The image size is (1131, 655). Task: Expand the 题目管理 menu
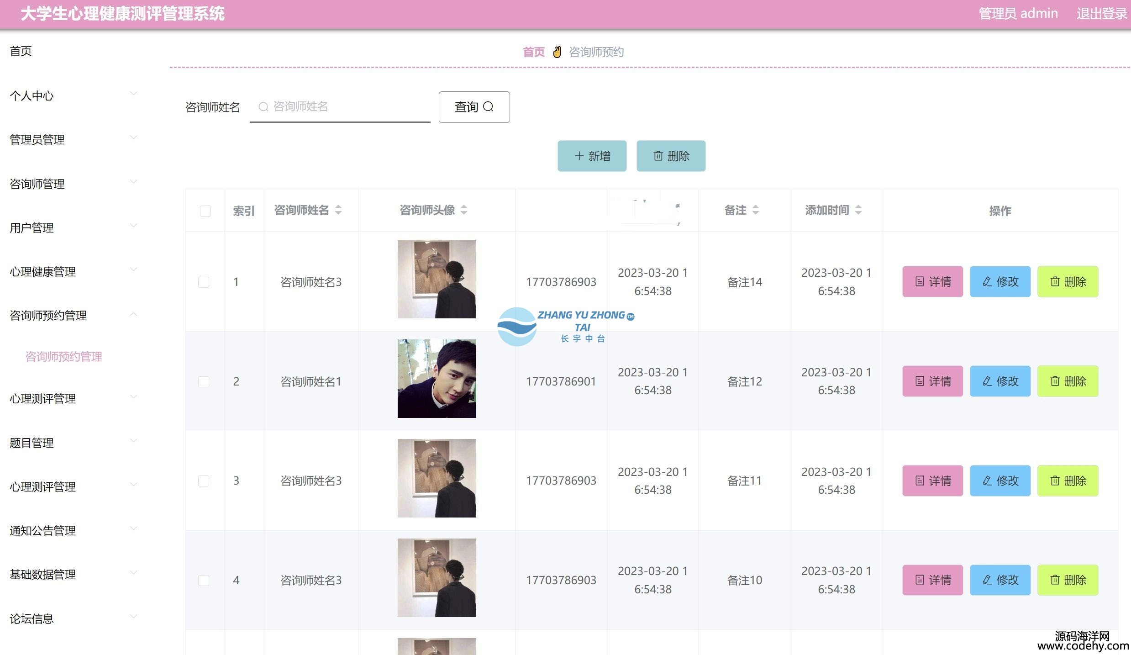pos(74,443)
